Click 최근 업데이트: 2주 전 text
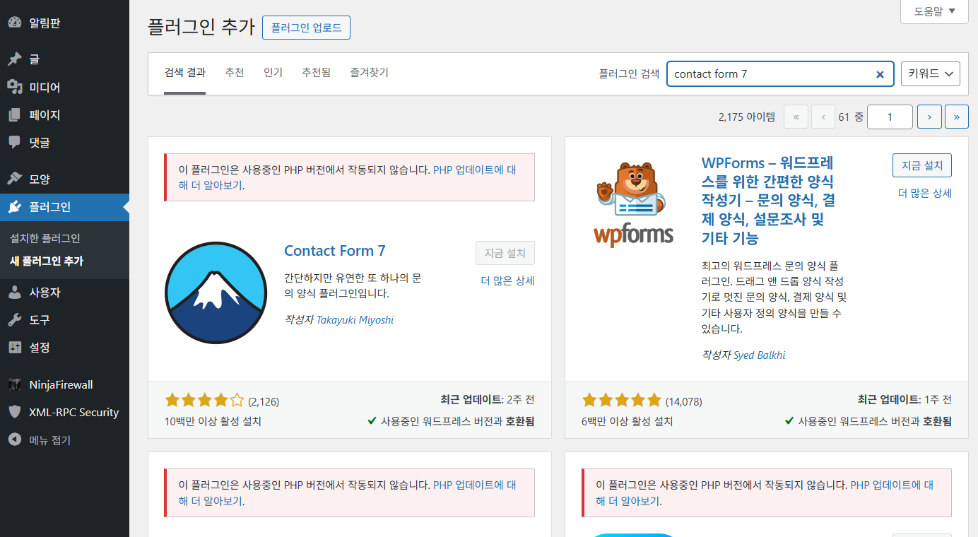This screenshot has width=978, height=537. tap(488, 400)
